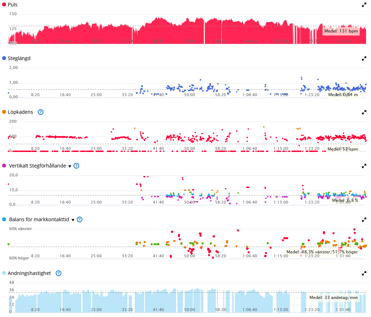Click the purple Vertikalt Stegförhållande legend dot

(x=4, y=165)
